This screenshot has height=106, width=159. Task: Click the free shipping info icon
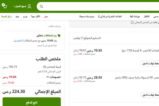[132, 23]
